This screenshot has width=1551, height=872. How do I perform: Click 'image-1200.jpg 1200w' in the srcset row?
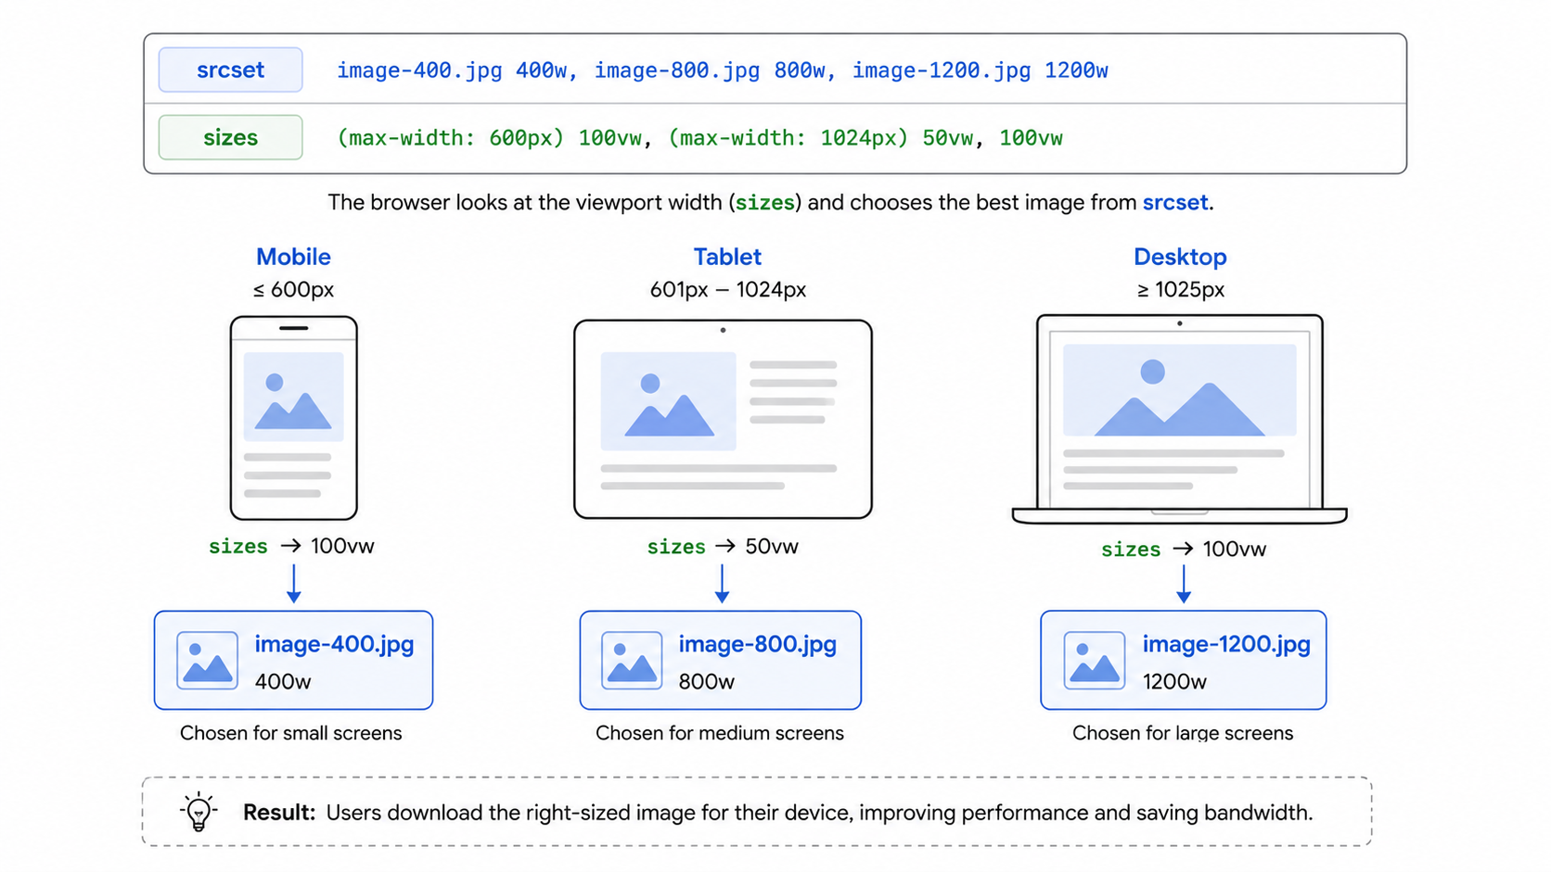[981, 70]
